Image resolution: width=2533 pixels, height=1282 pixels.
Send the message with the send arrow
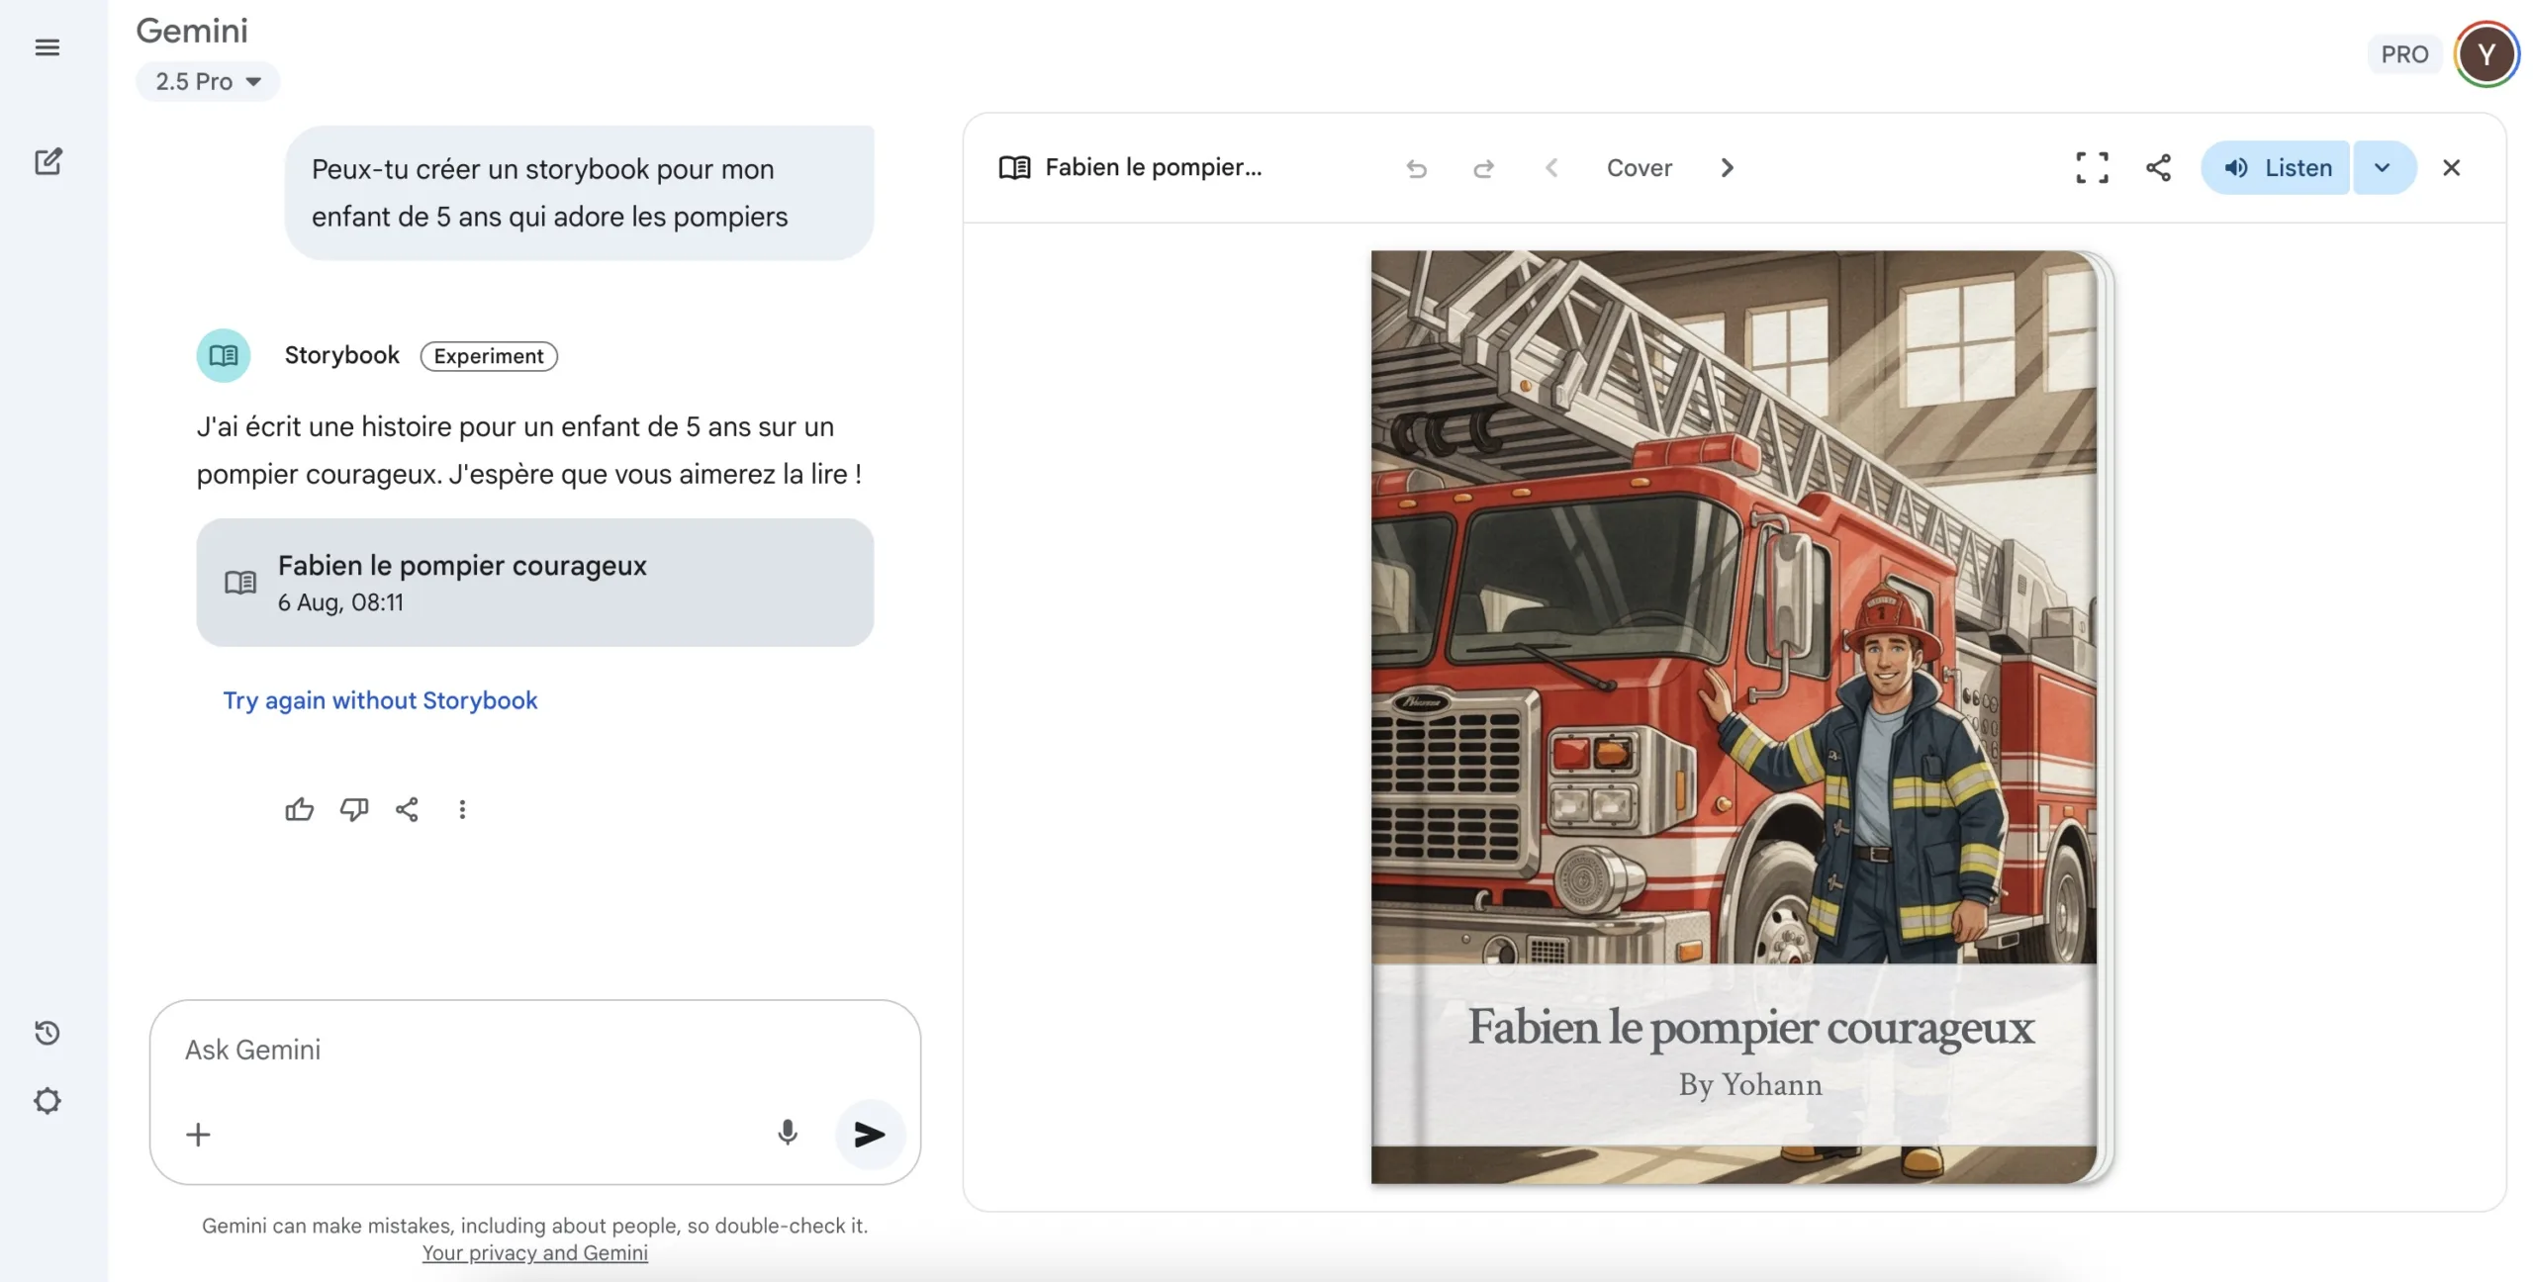coord(869,1135)
